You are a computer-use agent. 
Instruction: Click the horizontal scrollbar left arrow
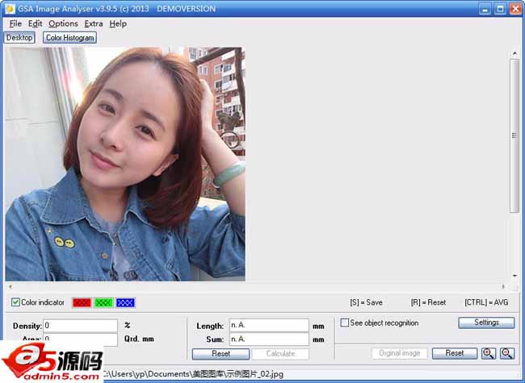tap(10, 287)
